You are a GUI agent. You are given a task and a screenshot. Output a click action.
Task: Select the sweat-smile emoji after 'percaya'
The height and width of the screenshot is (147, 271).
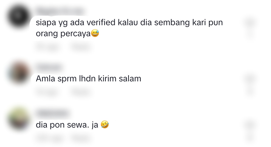[95, 33]
